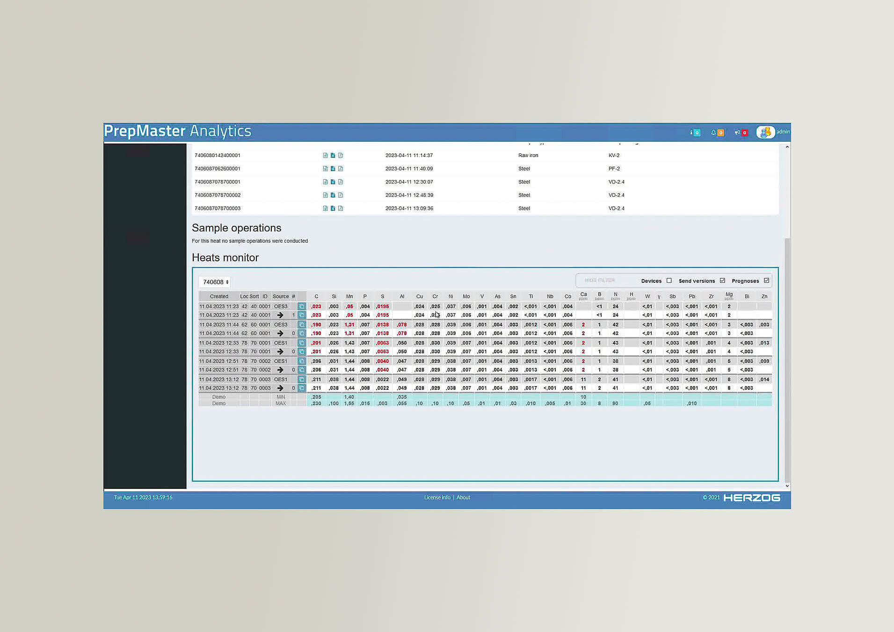Select sample ID 7406087062600001
Screen dimensions: 894x632
tap(218, 169)
